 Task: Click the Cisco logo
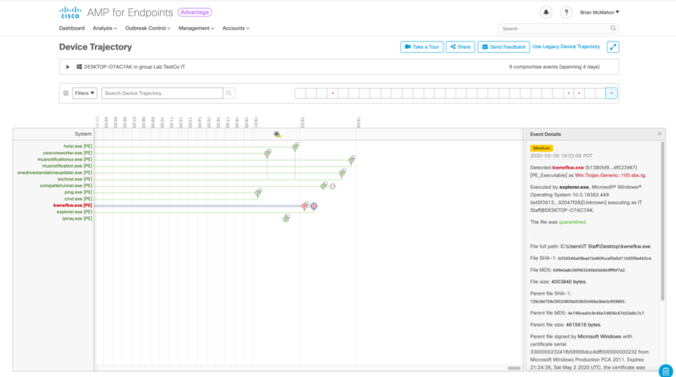pyautogui.click(x=70, y=12)
